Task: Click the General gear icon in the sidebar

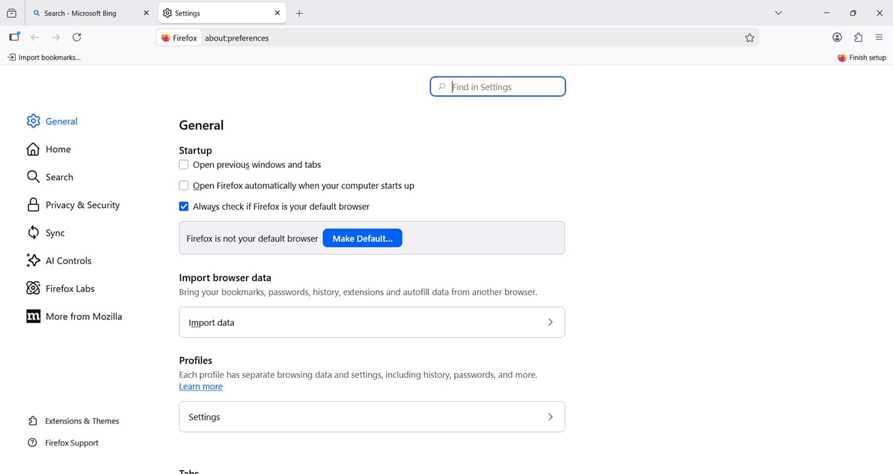Action: [x=33, y=121]
